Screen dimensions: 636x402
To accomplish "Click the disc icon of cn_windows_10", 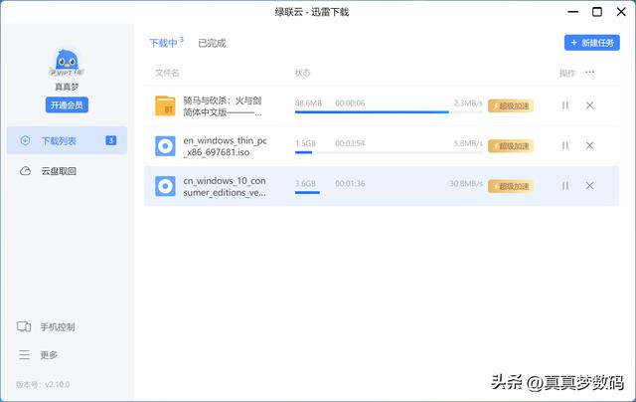I will 165,186.
